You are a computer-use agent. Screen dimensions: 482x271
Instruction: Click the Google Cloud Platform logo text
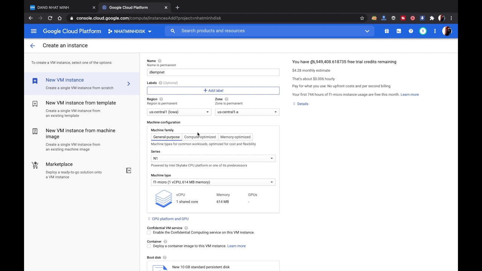tap(72, 31)
